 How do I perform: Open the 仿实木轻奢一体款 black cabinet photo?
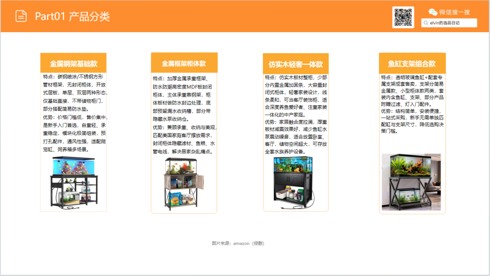294,183
